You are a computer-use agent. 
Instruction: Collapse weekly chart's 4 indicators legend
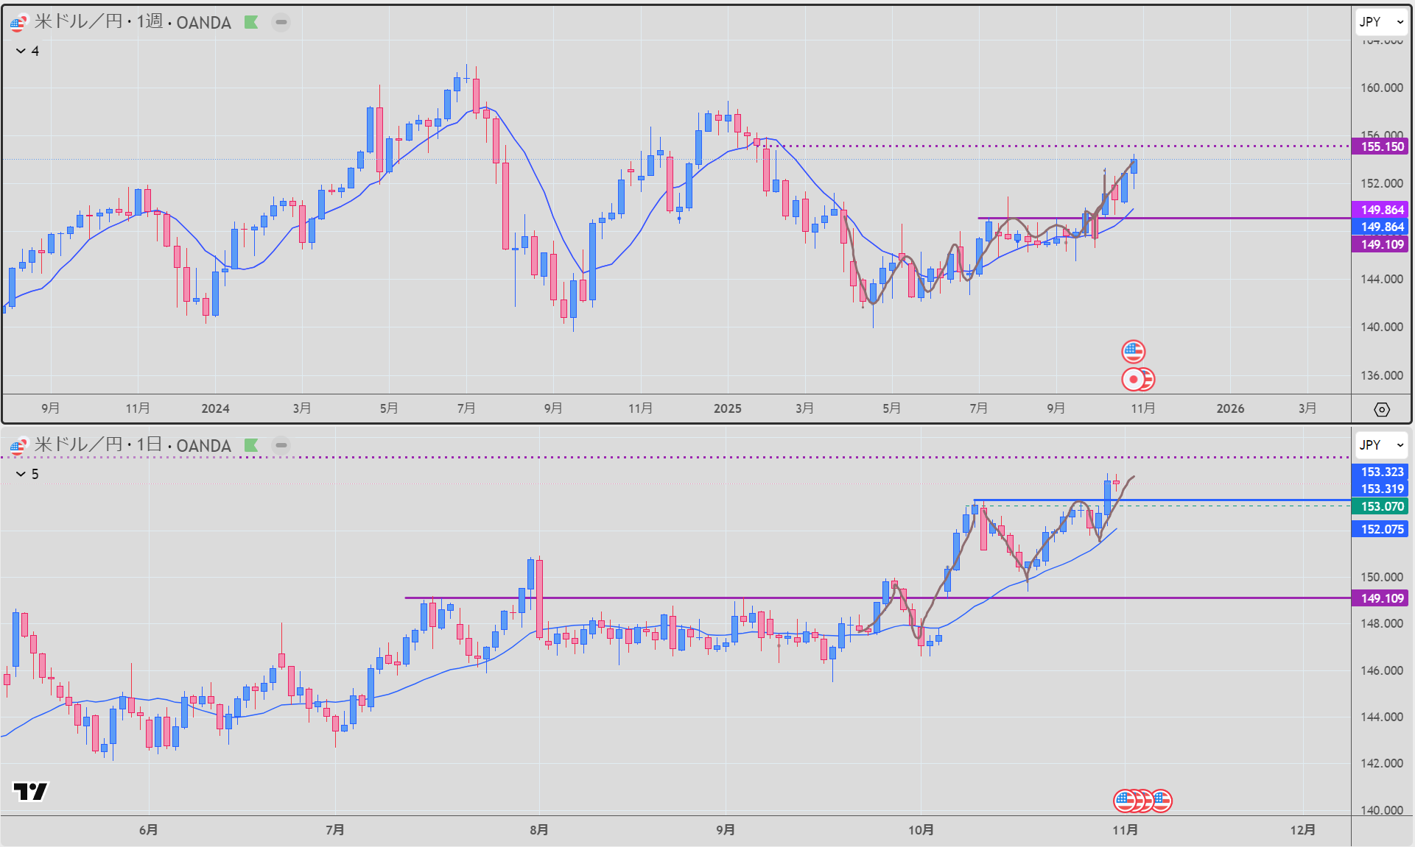click(x=21, y=51)
